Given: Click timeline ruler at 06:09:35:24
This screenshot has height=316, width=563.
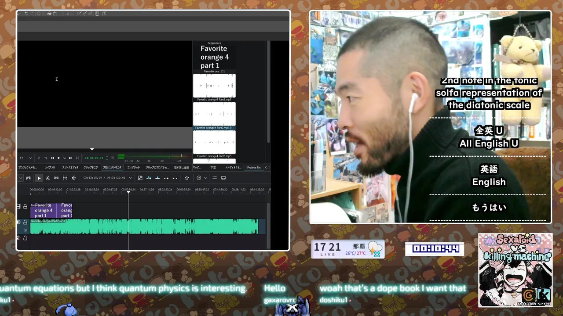Looking at the screenshot, I should (183, 190).
